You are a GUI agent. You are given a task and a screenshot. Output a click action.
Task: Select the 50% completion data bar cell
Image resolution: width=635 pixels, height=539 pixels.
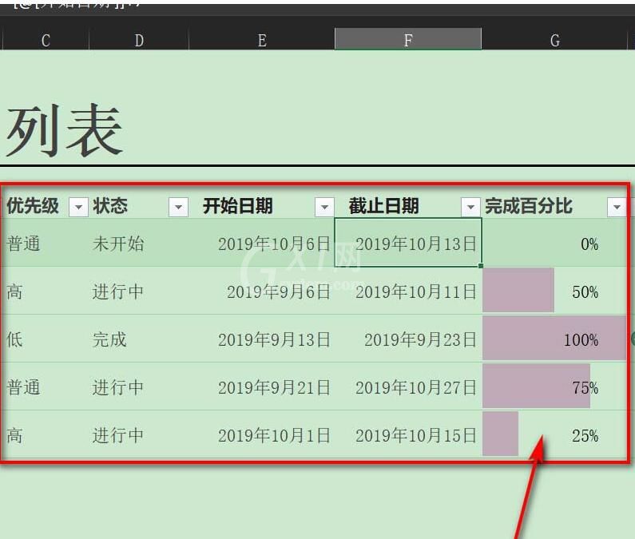click(554, 291)
